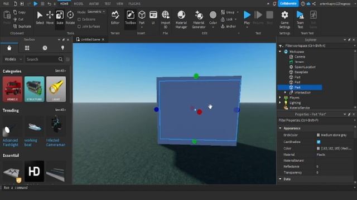
Task: Click See All next to Categories
Action: pos(60,71)
